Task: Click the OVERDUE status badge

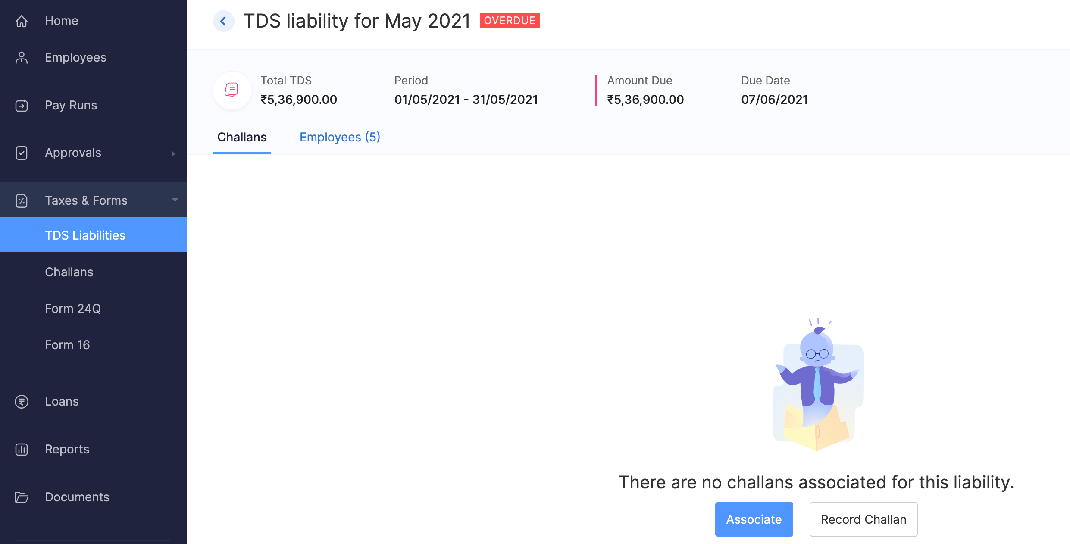Action: coord(510,20)
